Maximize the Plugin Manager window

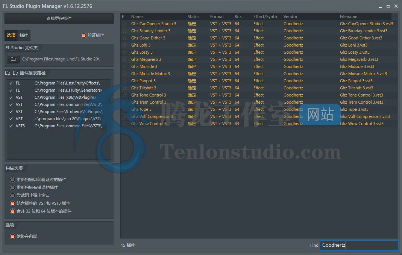pyautogui.click(x=388, y=6)
